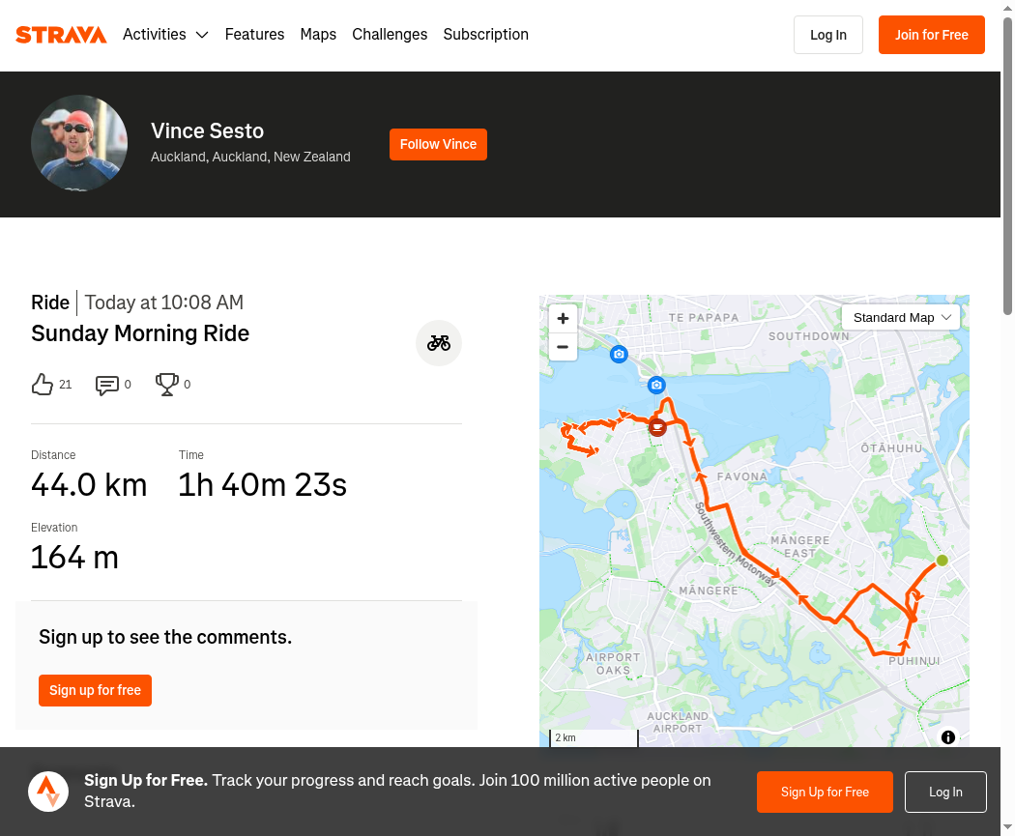
Task: Open the map info attribution icon
Action: coord(947,737)
